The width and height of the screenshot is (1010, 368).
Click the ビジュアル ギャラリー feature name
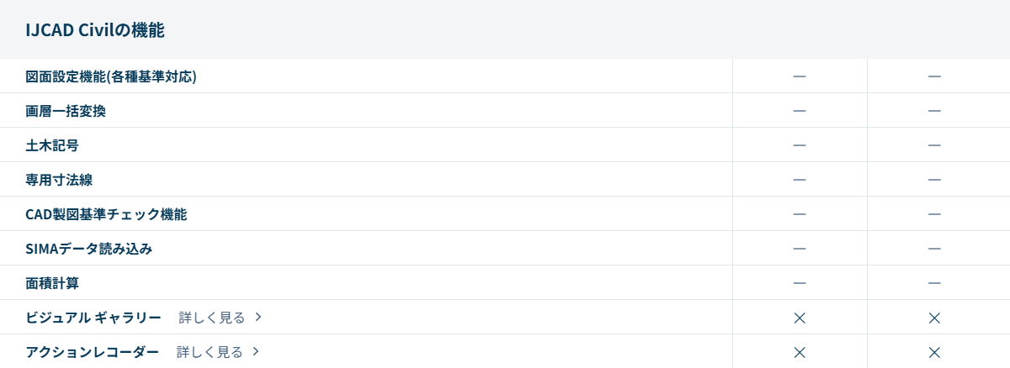pyautogui.click(x=93, y=318)
